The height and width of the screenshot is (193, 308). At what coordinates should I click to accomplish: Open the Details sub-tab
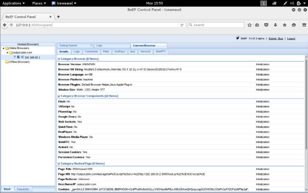pyautogui.click(x=64, y=51)
